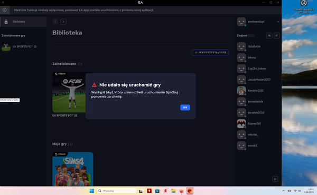
Task: Open the hamburger menu in EA title bar
Action: [x=3, y=3]
